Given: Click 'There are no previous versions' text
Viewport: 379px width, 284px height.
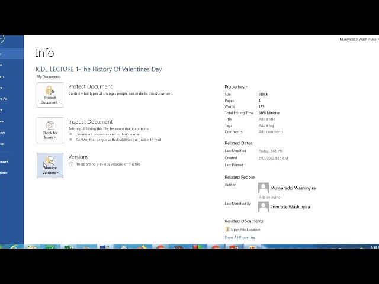Looking at the screenshot, I should (108, 164).
